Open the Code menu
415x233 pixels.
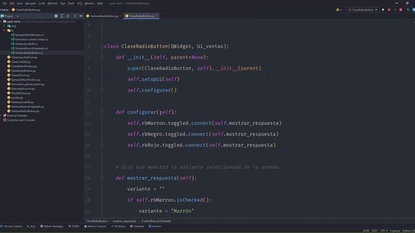[x=41, y=3]
